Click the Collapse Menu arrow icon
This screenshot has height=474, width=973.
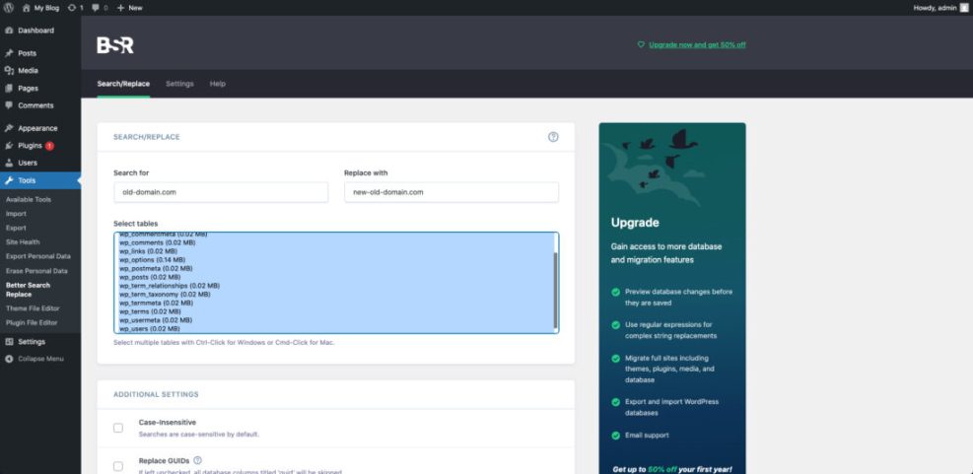point(9,359)
